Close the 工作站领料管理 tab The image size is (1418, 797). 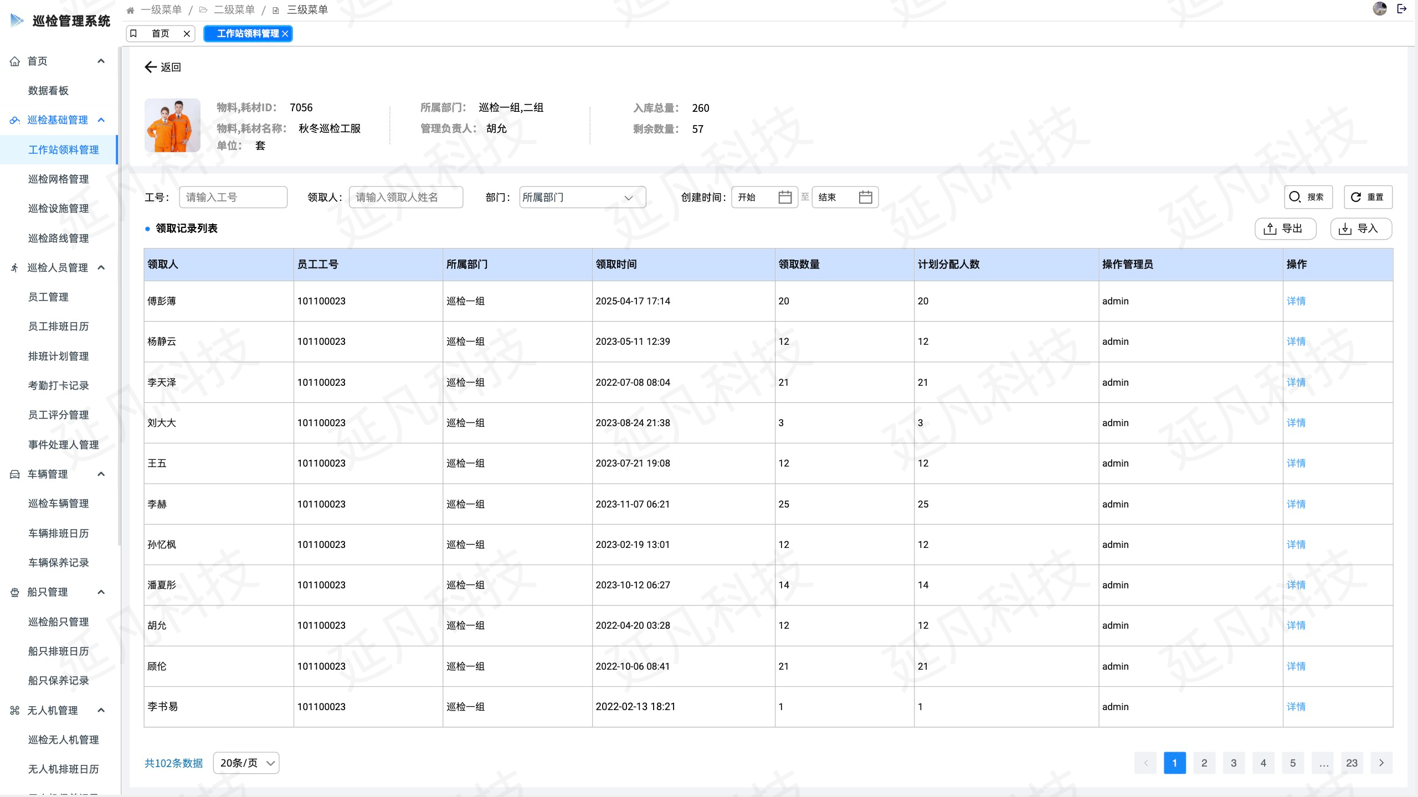click(285, 34)
